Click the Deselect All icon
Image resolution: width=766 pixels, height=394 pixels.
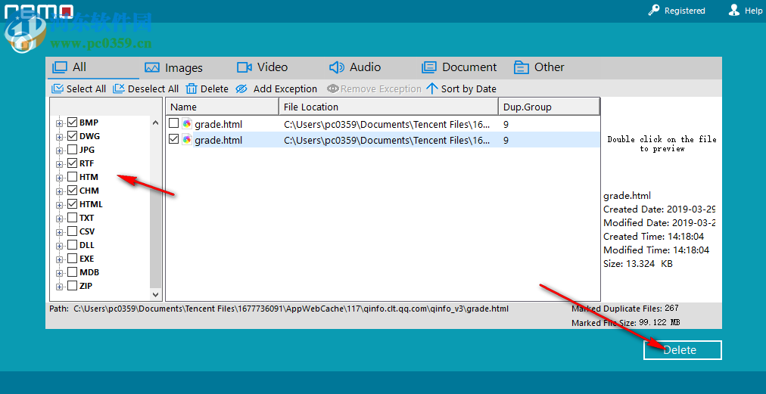click(119, 88)
